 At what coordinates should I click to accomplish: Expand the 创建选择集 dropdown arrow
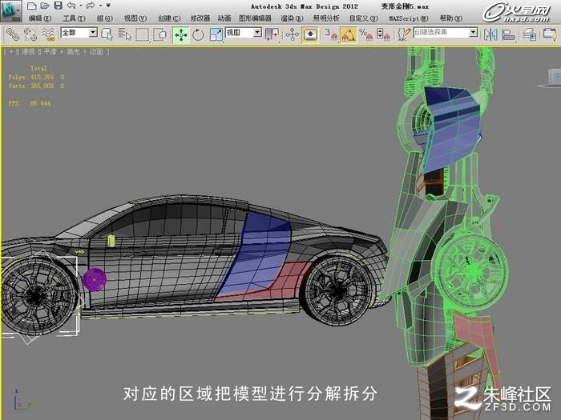[x=474, y=33]
